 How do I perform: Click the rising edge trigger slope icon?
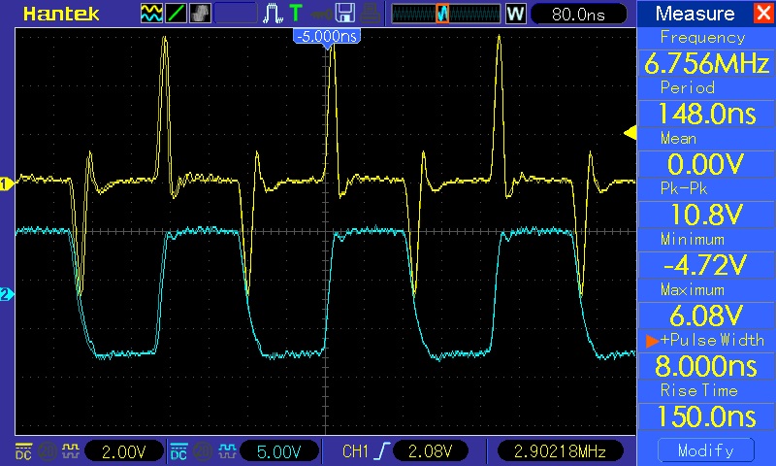(383, 451)
